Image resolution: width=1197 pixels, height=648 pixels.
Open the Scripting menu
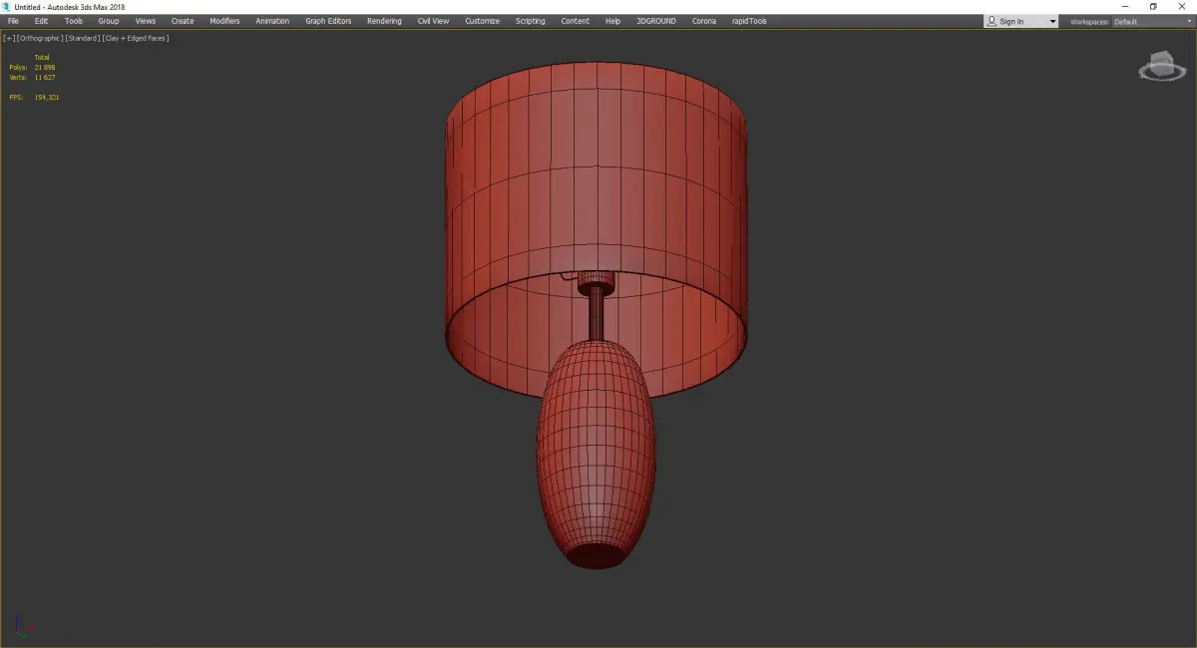530,21
